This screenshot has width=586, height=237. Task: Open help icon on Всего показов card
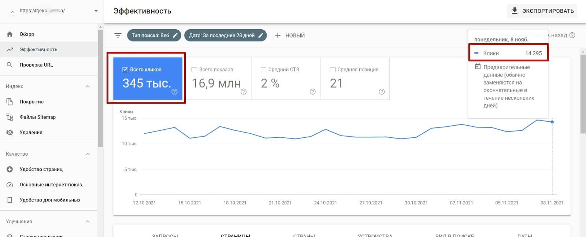click(244, 92)
